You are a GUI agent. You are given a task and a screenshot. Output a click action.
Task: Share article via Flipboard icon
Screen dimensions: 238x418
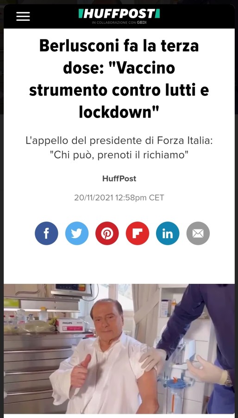click(138, 233)
